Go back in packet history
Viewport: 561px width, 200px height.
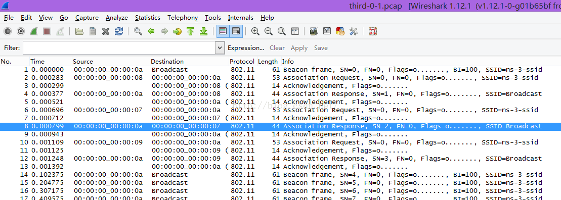151,31
